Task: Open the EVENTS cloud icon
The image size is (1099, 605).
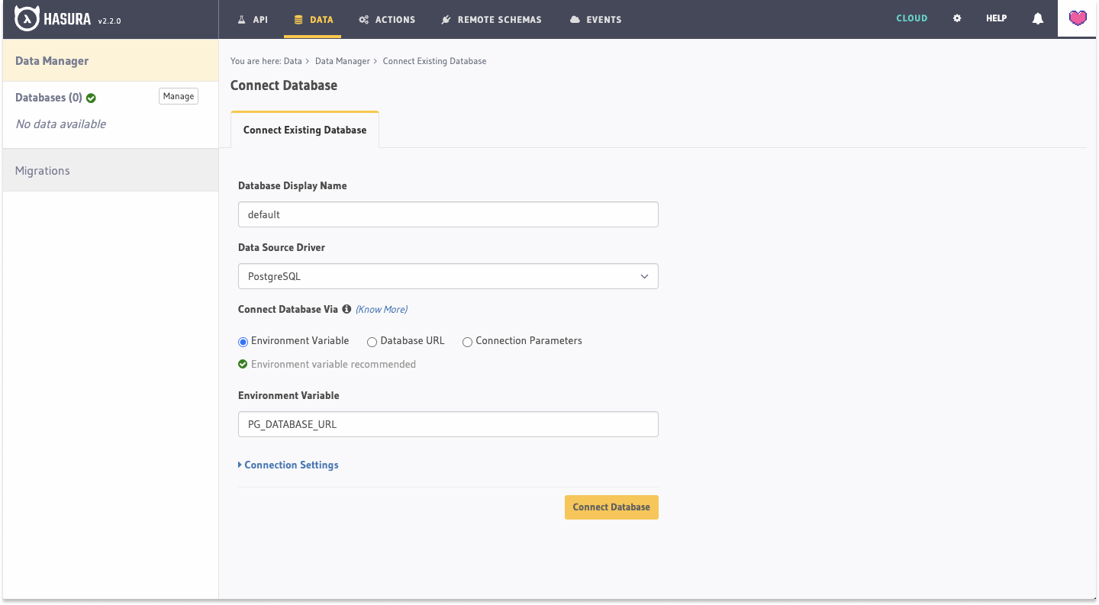Action: 575,18
